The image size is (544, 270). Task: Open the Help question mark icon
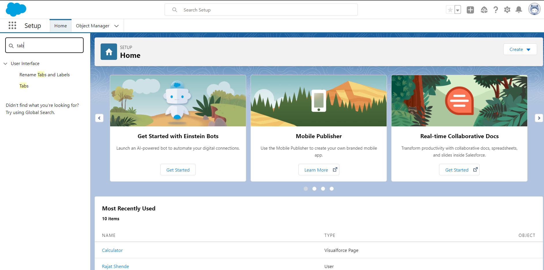496,10
